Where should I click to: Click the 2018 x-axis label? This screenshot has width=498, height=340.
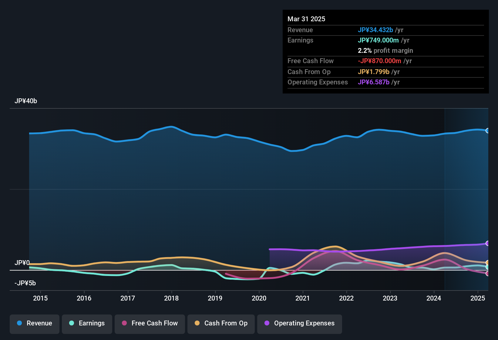tap(171, 298)
